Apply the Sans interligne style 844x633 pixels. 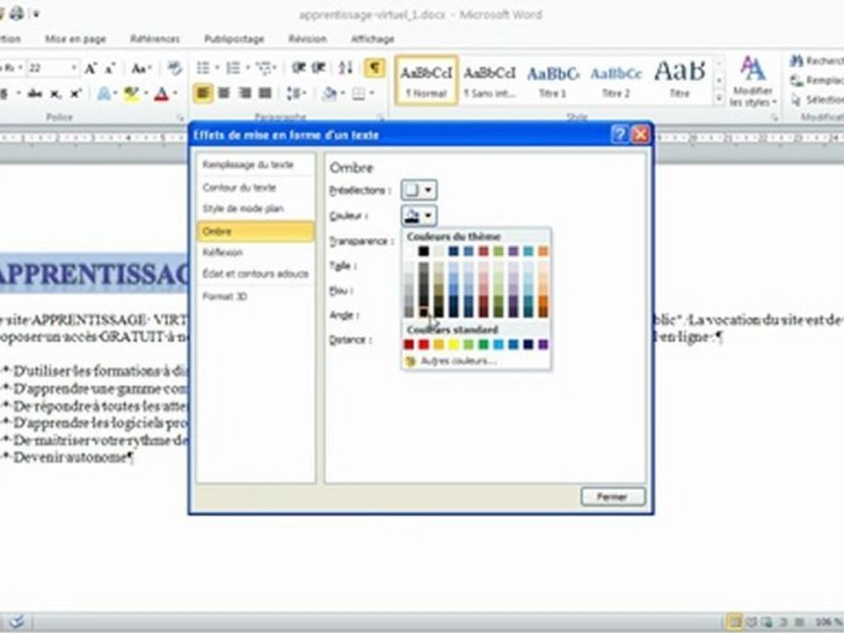[x=490, y=80]
